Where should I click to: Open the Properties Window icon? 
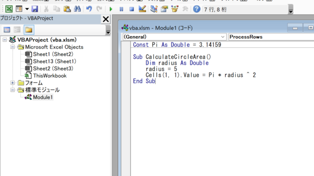point(164,9)
